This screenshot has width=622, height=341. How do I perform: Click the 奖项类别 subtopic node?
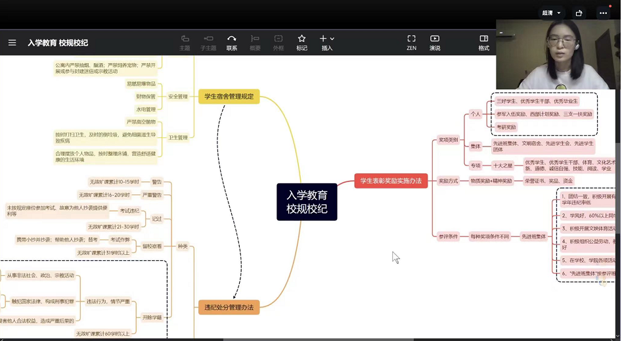pos(449,140)
